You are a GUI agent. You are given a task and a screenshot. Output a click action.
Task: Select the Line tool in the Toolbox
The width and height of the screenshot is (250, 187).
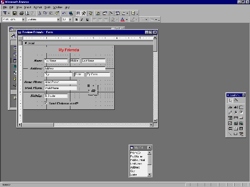click(x=230, y=134)
